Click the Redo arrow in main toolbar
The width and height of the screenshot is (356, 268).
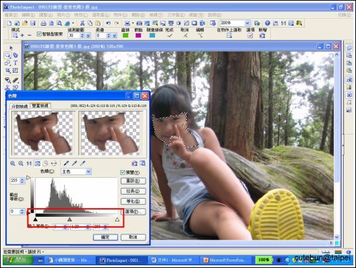coord(116,23)
